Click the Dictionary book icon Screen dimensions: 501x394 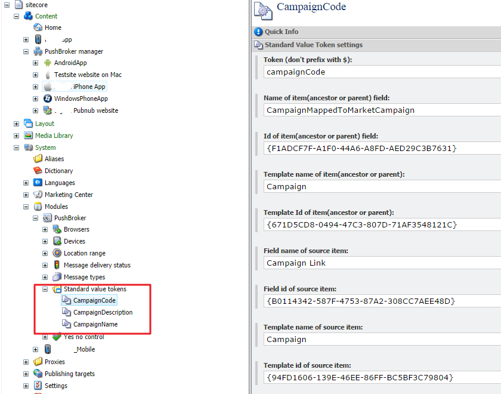pyautogui.click(x=38, y=171)
